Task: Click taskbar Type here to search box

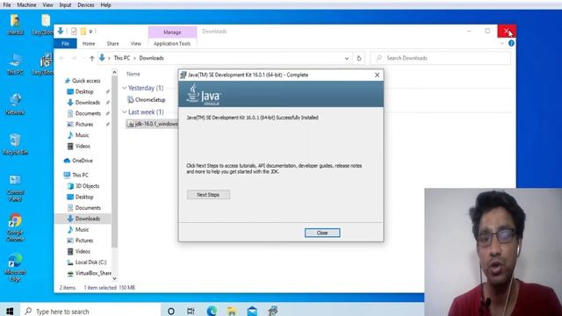Action: tap(90, 311)
